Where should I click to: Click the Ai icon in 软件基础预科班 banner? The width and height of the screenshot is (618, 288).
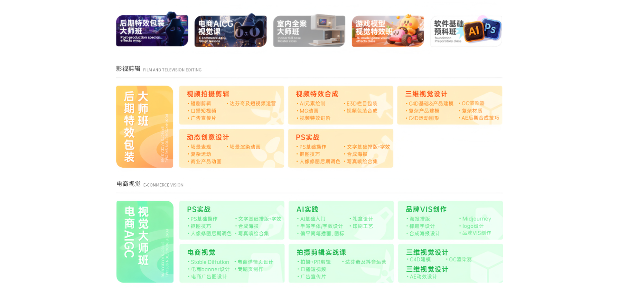474,32
